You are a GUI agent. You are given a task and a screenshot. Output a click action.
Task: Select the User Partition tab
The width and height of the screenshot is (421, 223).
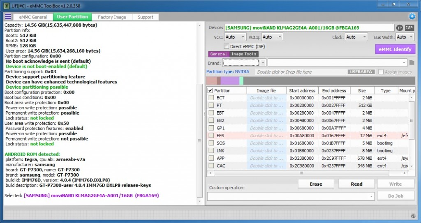click(x=72, y=17)
